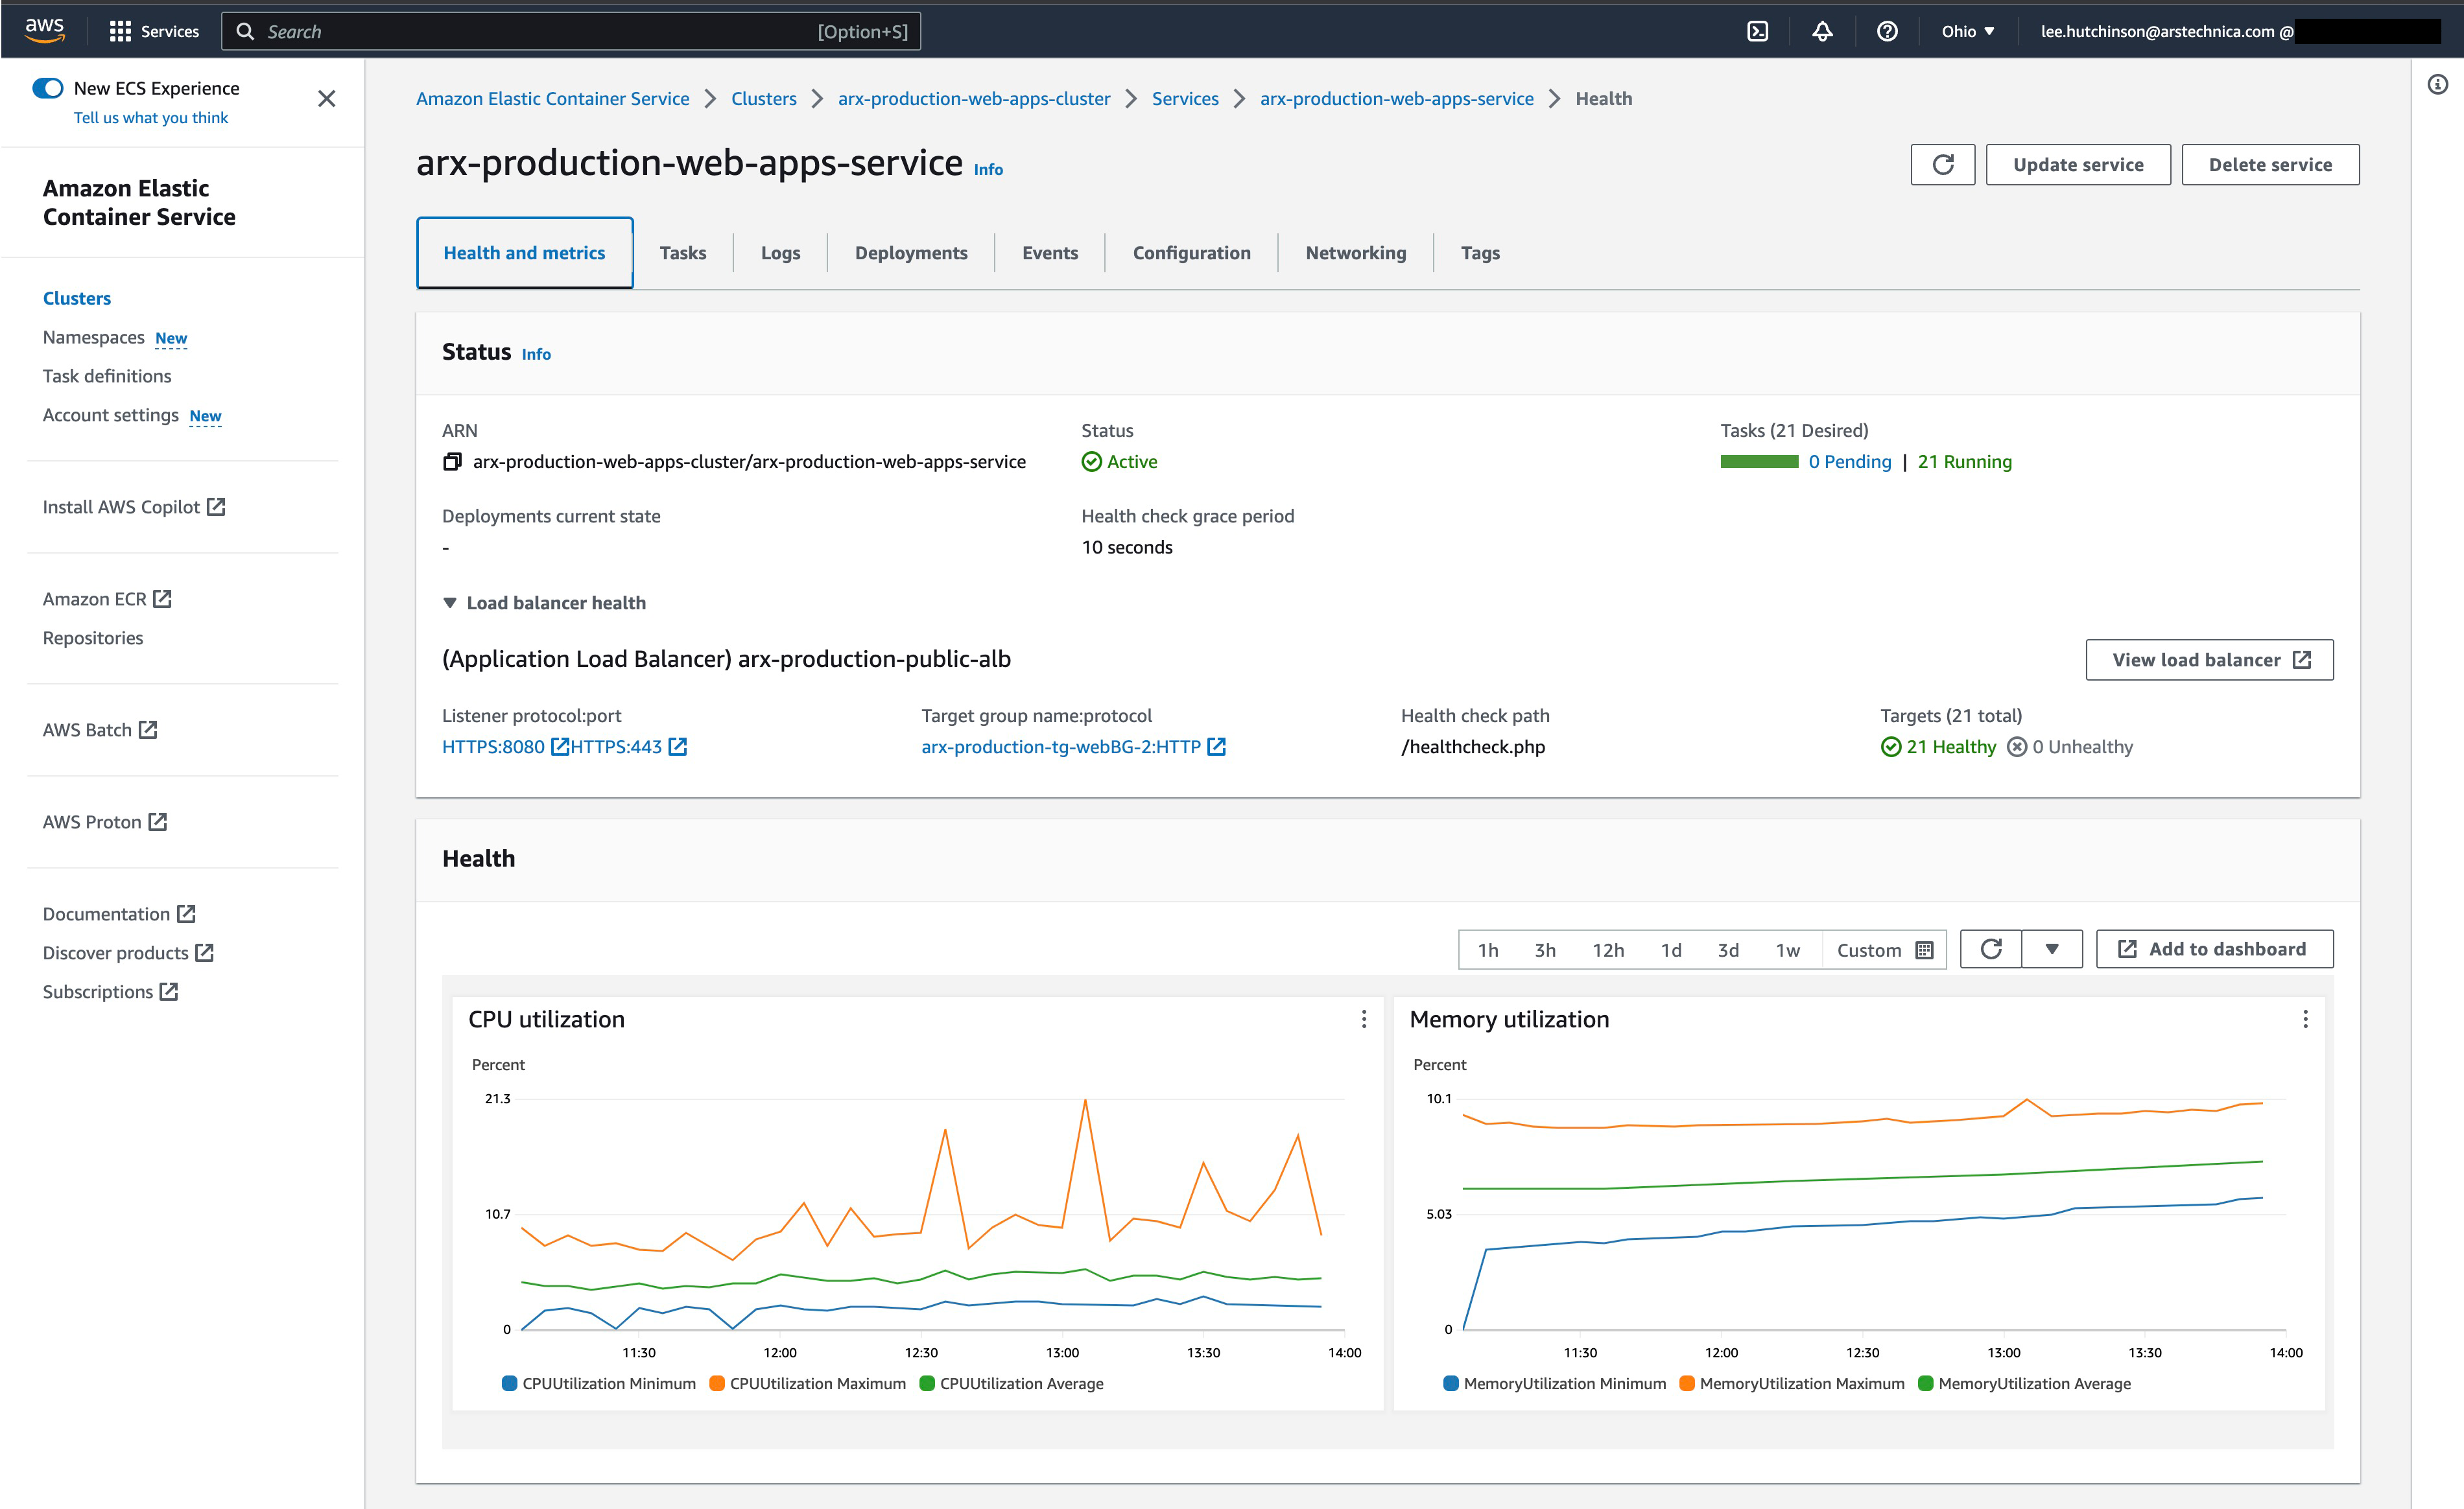Collapse Load balancer health section

(450, 603)
